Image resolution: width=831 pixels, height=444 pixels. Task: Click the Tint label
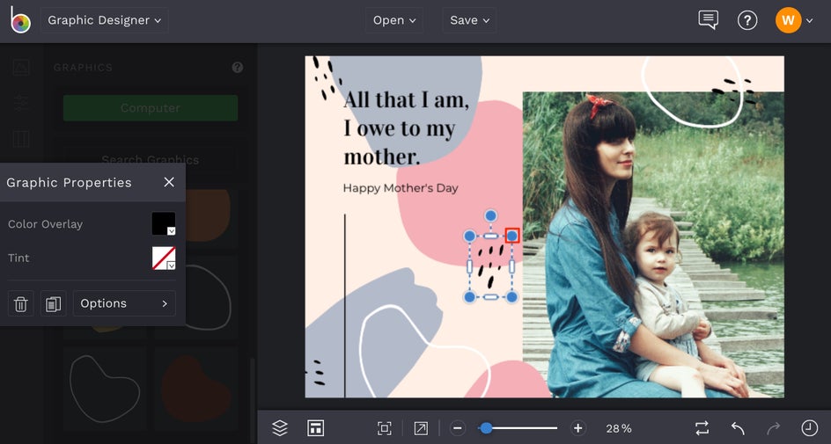[18, 258]
